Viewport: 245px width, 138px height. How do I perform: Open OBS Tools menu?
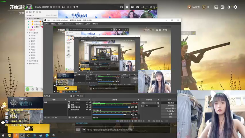[88, 24]
